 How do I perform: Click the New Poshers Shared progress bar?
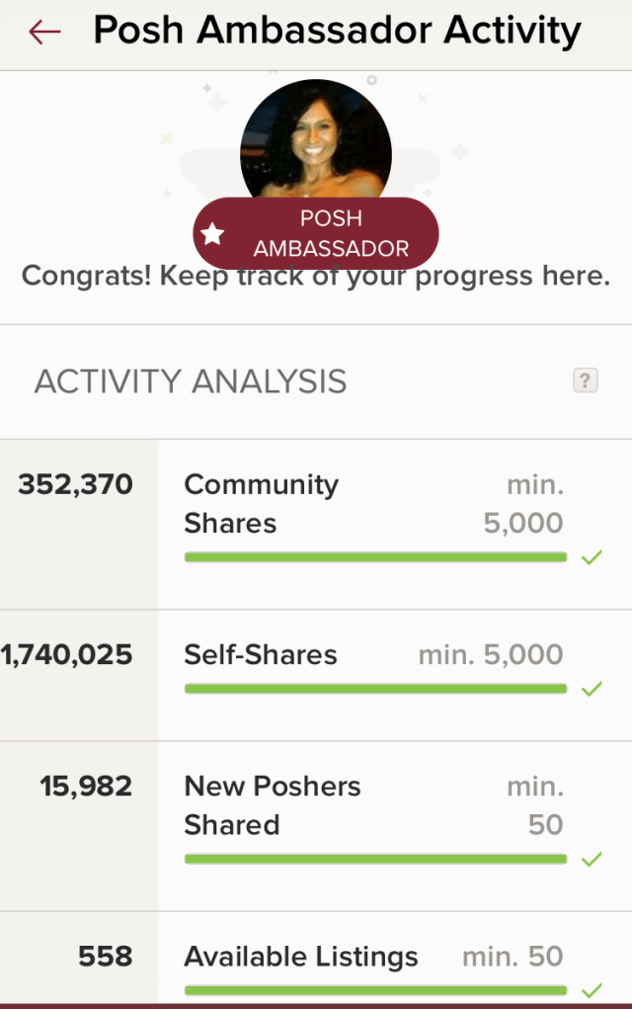(x=375, y=859)
